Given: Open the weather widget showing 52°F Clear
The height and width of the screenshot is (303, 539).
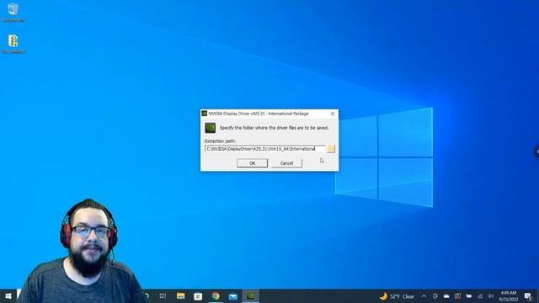Looking at the screenshot, I should [398, 296].
